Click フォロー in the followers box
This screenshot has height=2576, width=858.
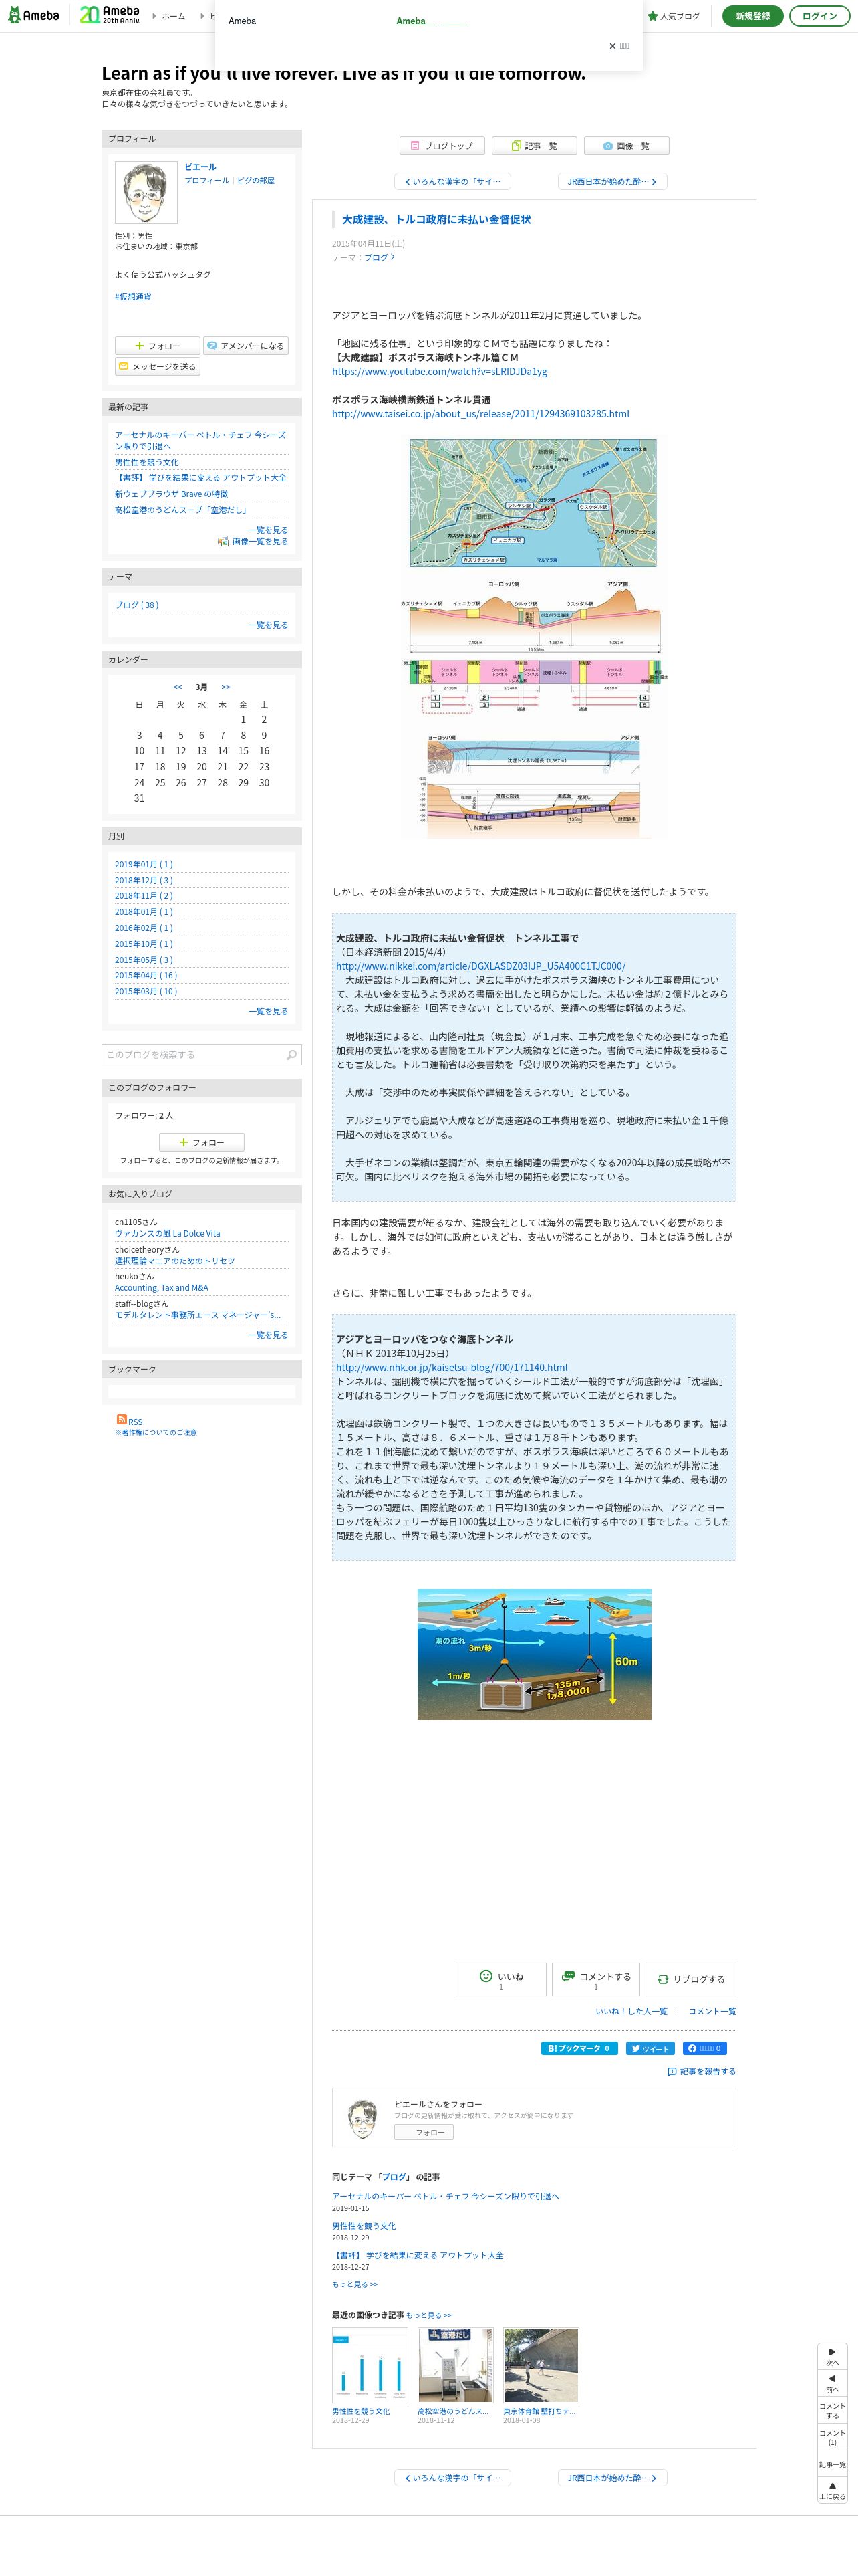point(202,1142)
